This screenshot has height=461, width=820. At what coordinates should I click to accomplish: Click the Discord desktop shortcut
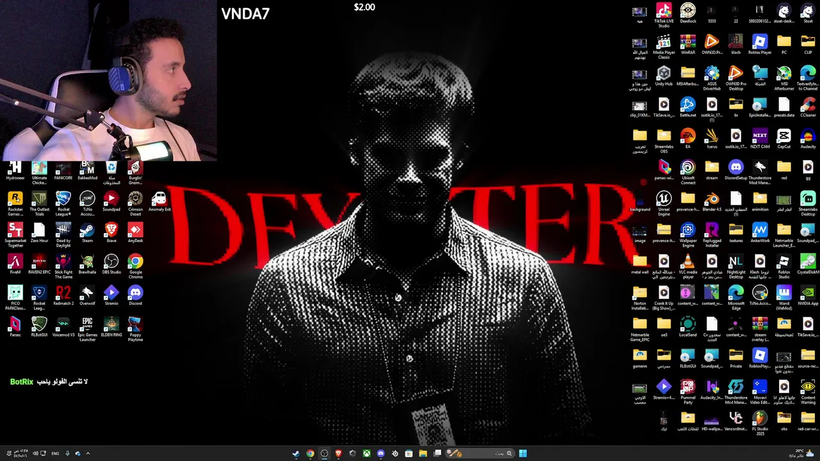(x=135, y=296)
